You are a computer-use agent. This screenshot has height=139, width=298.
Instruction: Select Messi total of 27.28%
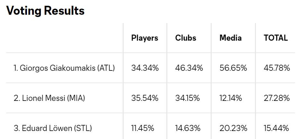tap(277, 98)
